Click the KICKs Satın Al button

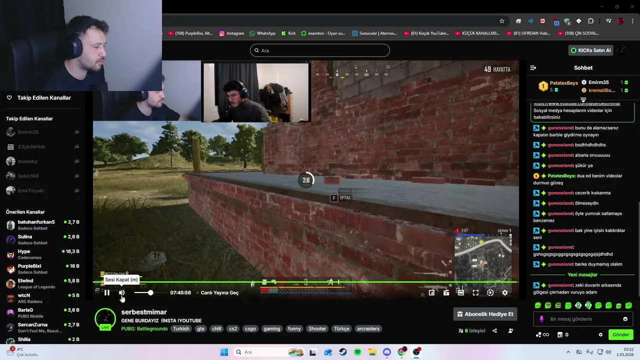(590, 50)
